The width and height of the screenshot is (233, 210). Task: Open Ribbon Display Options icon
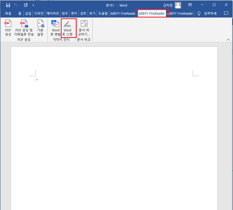(x=190, y=5)
